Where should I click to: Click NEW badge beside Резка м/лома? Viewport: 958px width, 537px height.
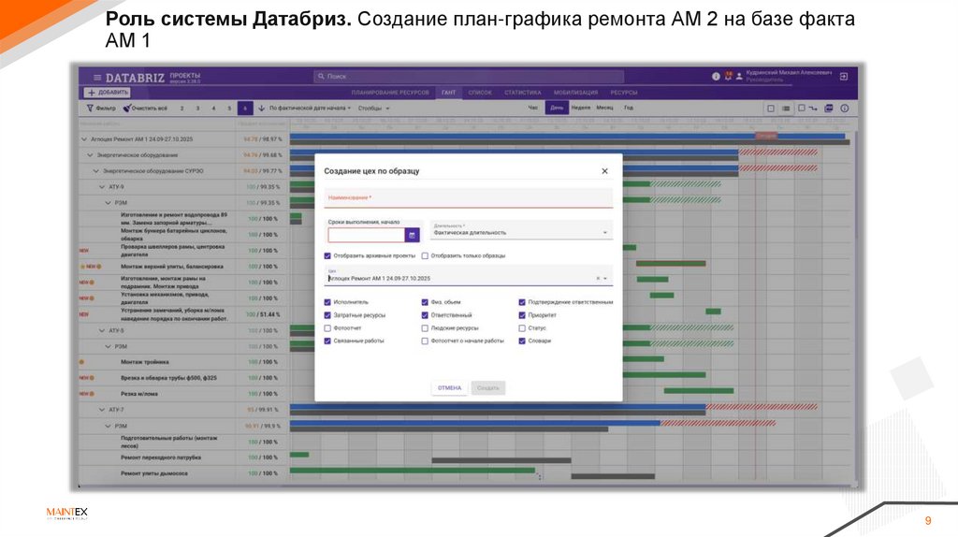point(83,394)
